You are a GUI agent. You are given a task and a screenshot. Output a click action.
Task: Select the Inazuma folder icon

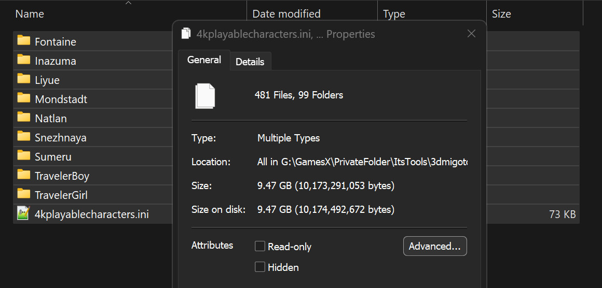coord(23,60)
